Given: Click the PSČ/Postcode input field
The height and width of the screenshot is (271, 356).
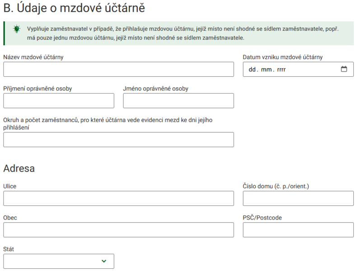Looking at the screenshot, I should coord(298,230).
